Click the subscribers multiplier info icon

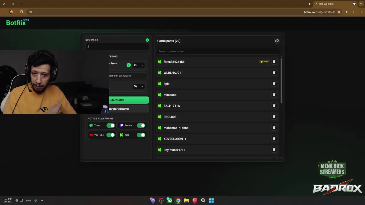pyautogui.click(x=129, y=65)
